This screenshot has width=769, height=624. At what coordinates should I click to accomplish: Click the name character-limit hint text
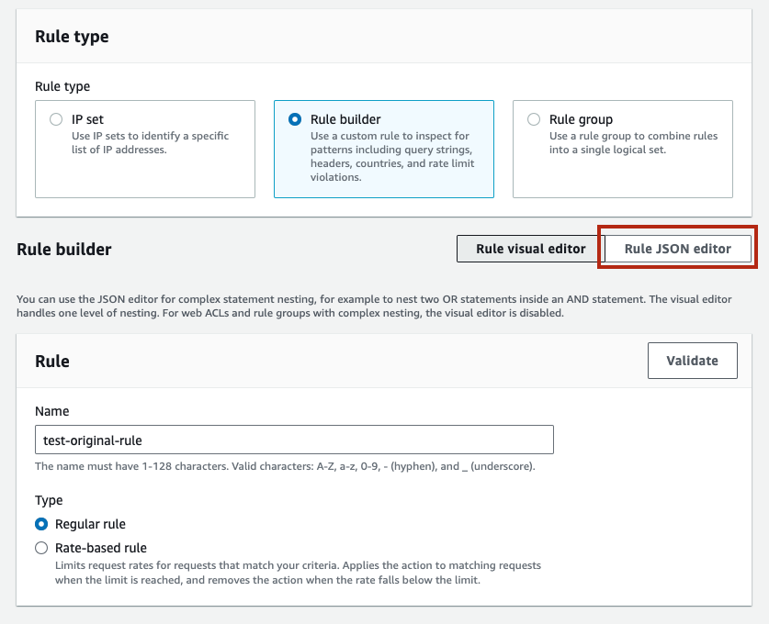click(285, 466)
